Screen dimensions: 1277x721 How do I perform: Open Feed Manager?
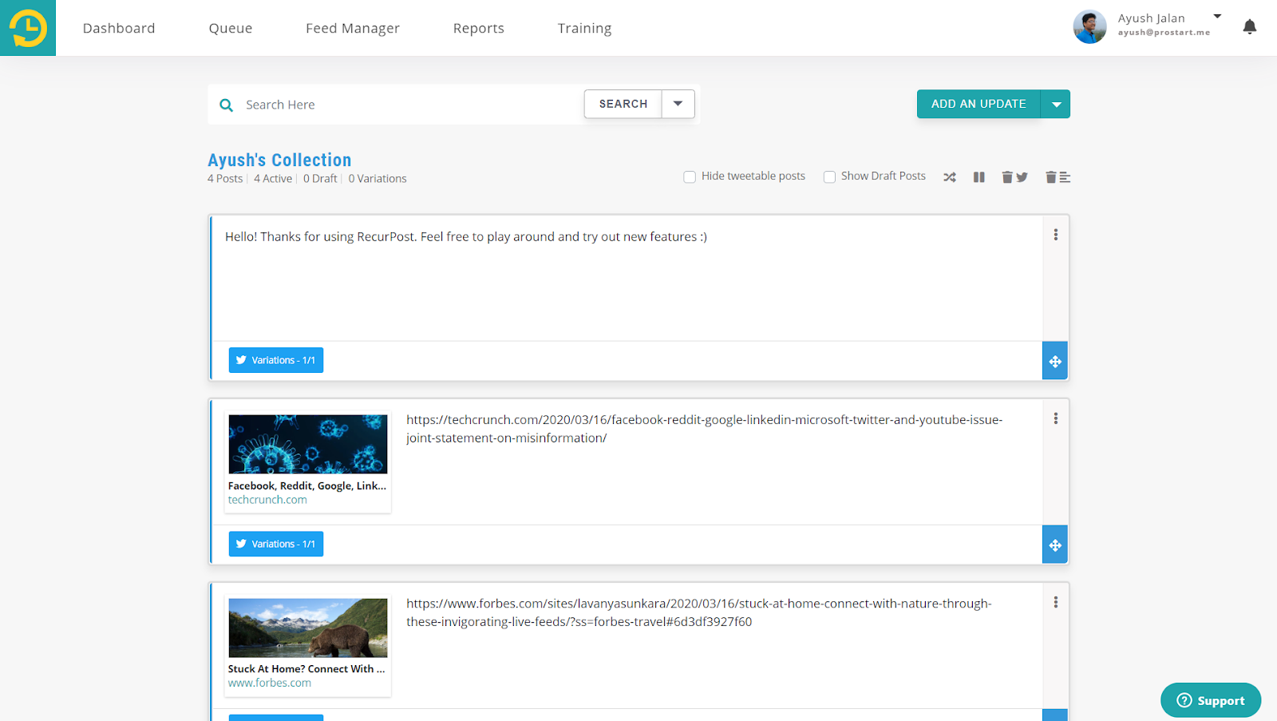pos(353,28)
